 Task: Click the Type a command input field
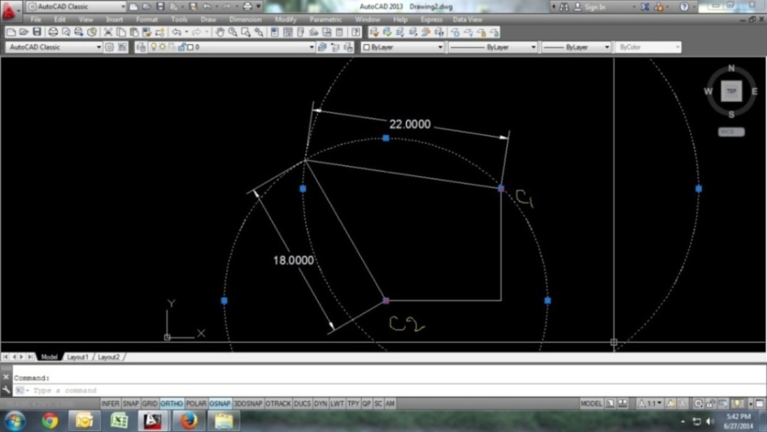point(390,390)
